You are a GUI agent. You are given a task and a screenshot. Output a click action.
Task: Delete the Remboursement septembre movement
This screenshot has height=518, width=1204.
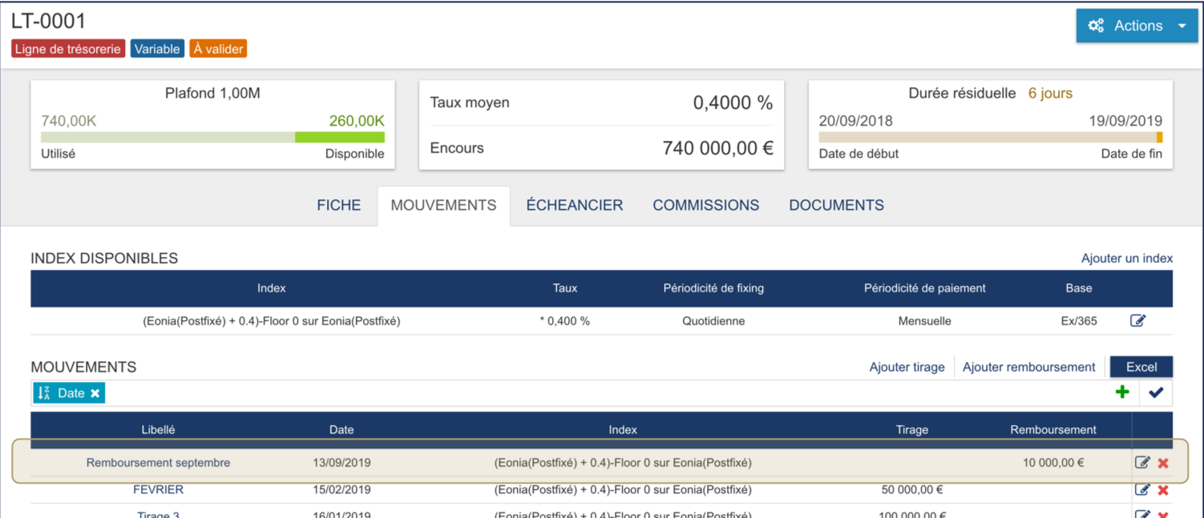(1163, 463)
